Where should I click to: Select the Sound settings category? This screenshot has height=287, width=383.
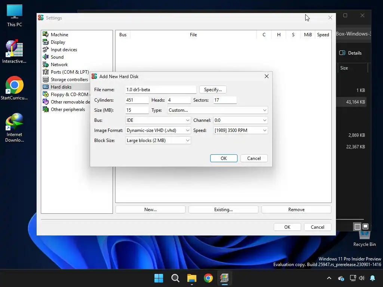[57, 57]
